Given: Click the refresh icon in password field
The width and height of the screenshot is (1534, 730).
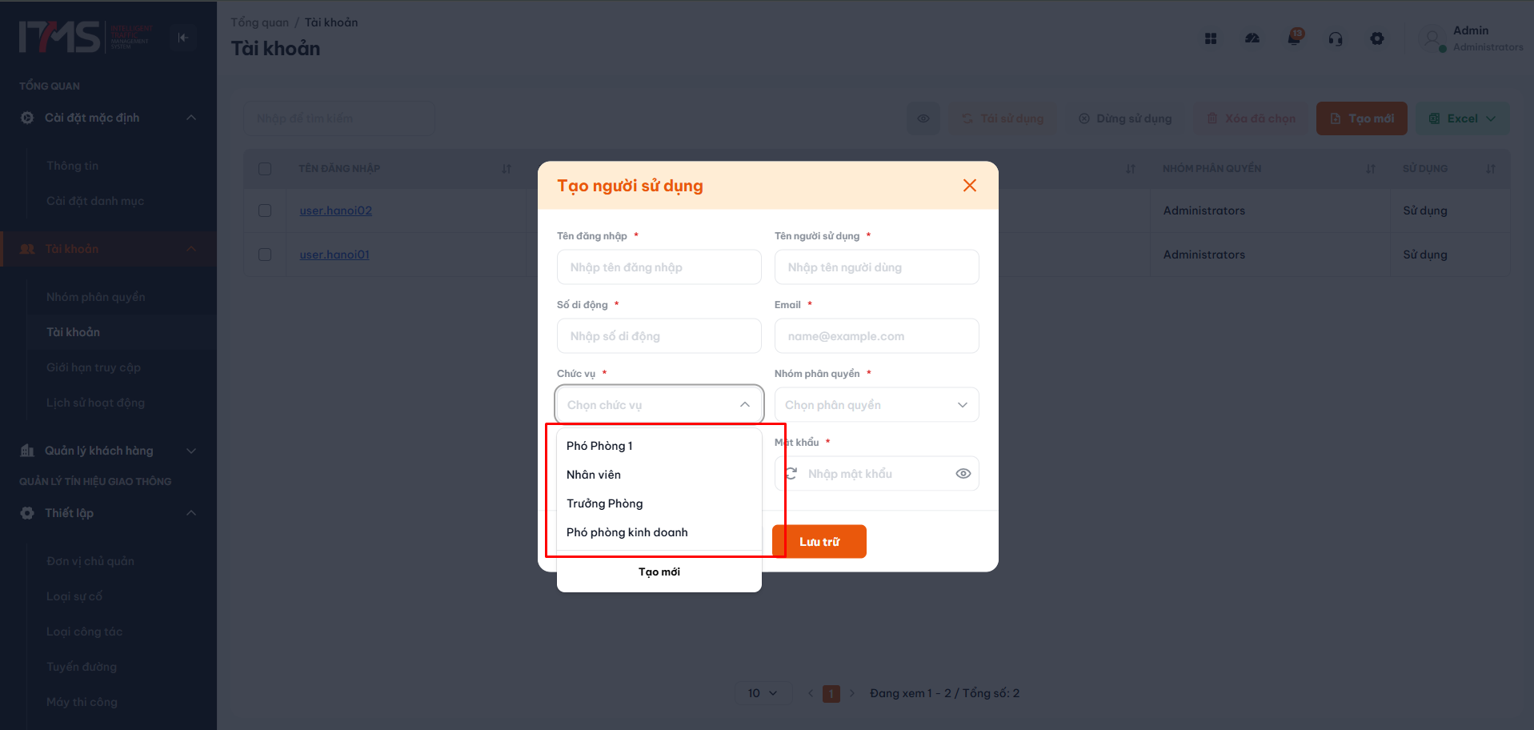Looking at the screenshot, I should tap(791, 474).
